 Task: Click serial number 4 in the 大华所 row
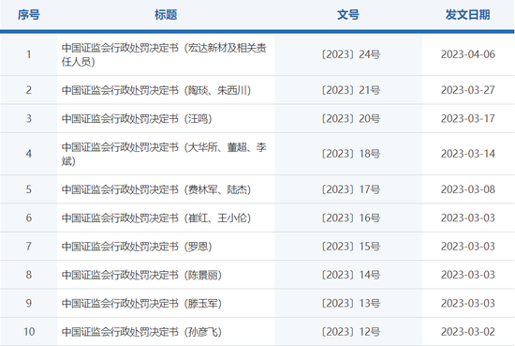point(29,154)
